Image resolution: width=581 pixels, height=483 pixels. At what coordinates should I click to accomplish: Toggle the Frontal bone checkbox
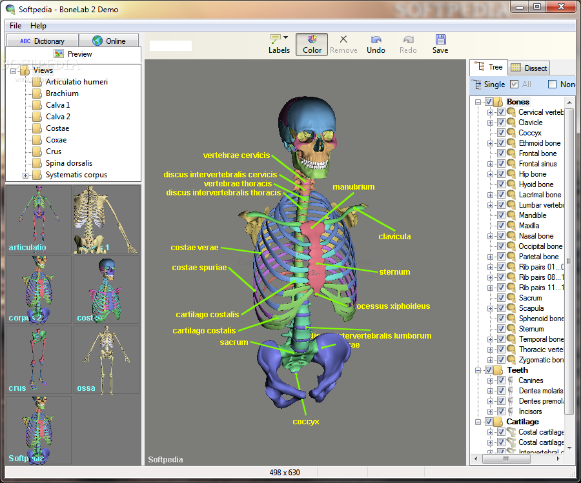(x=502, y=153)
